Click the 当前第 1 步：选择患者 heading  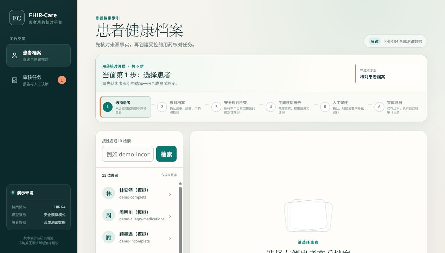point(136,75)
